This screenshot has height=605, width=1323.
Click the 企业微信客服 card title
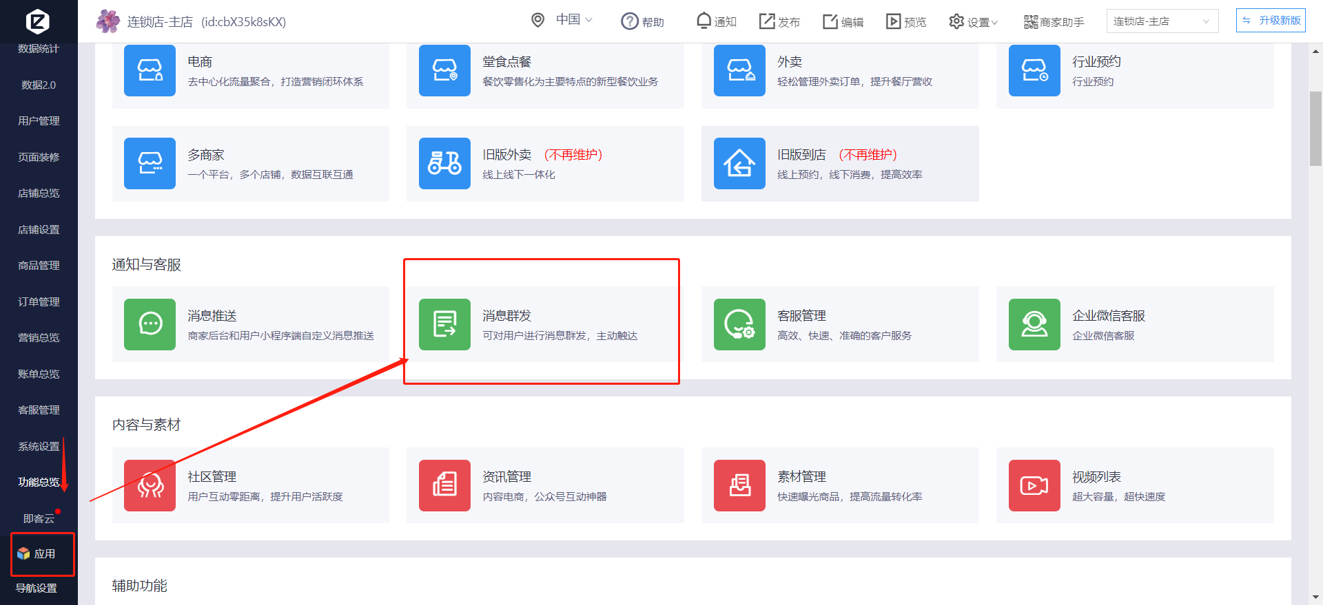[x=1108, y=316]
